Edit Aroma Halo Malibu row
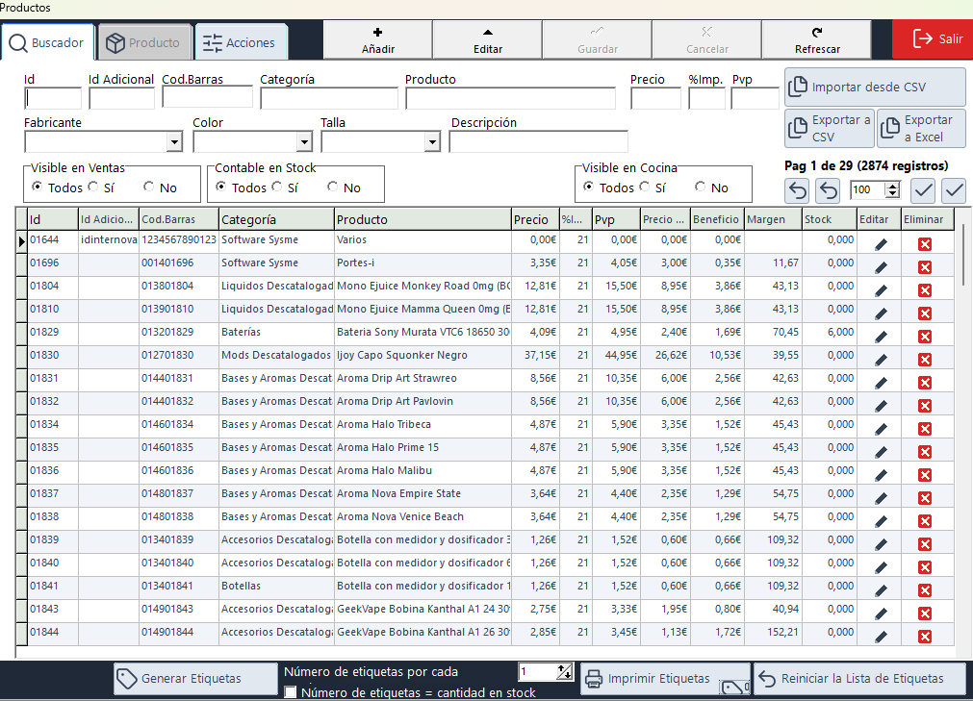The width and height of the screenshot is (973, 701). coord(881,475)
